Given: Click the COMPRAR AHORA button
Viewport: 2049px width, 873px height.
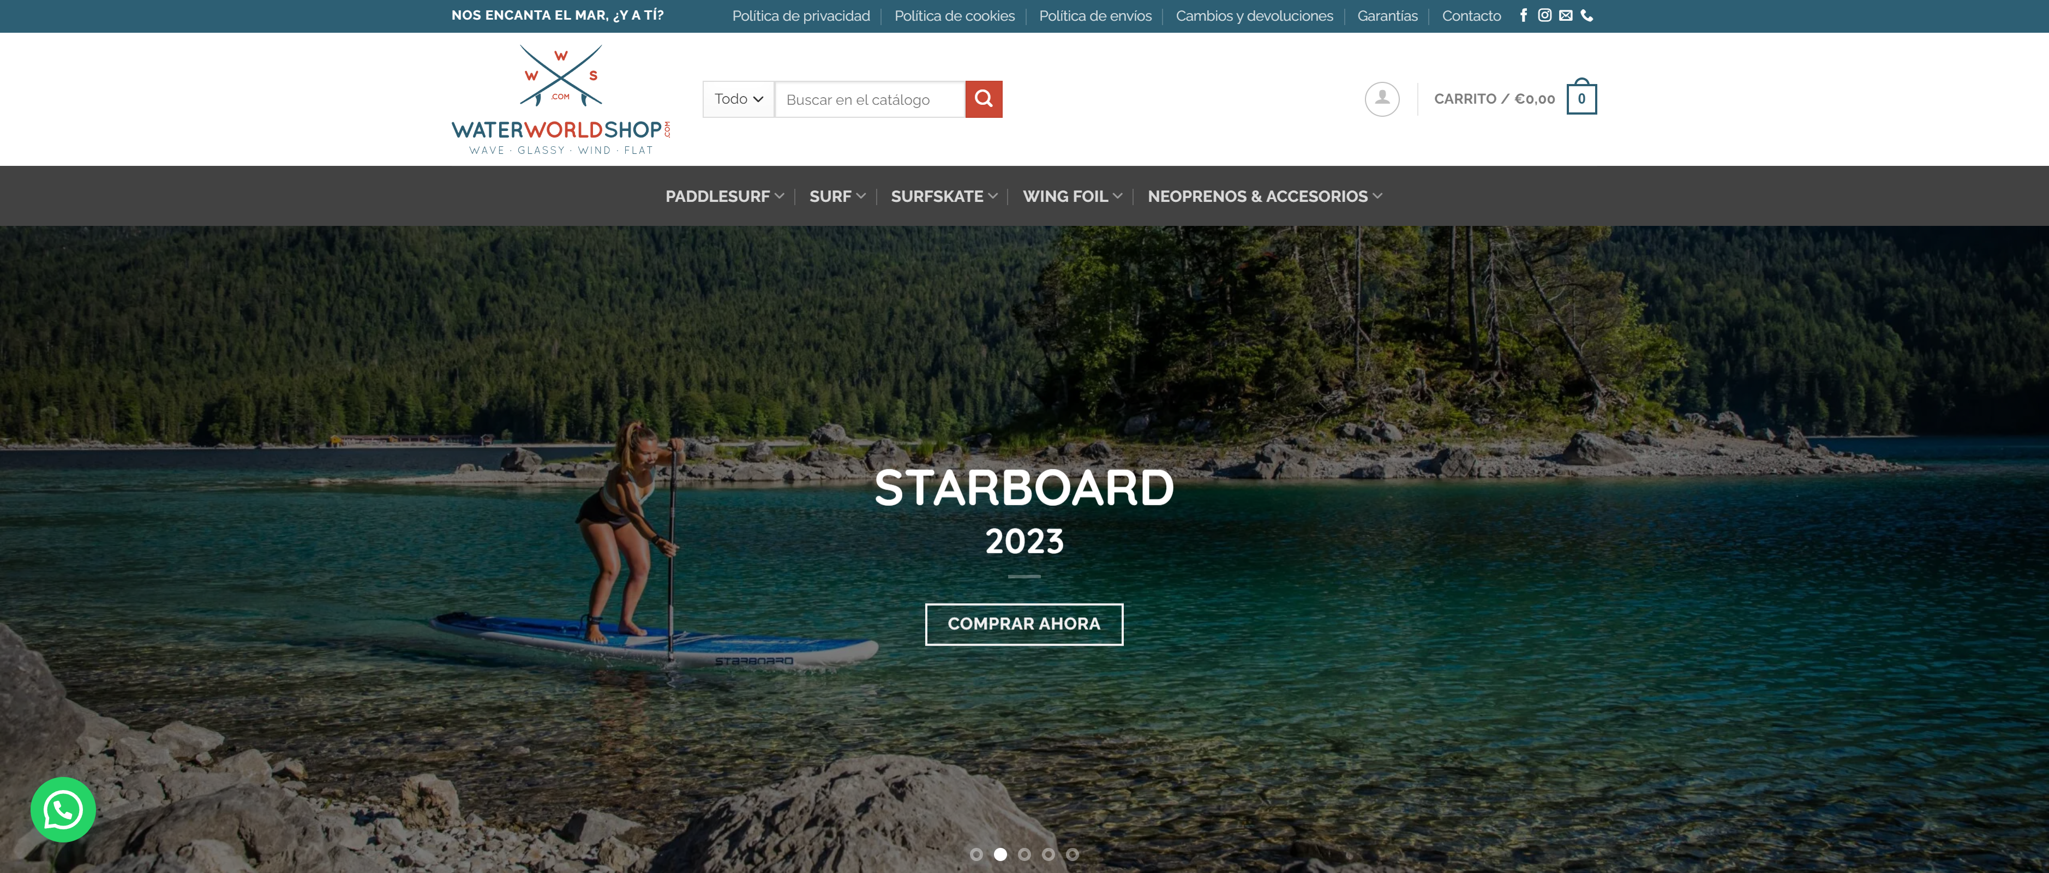Looking at the screenshot, I should 1024,624.
